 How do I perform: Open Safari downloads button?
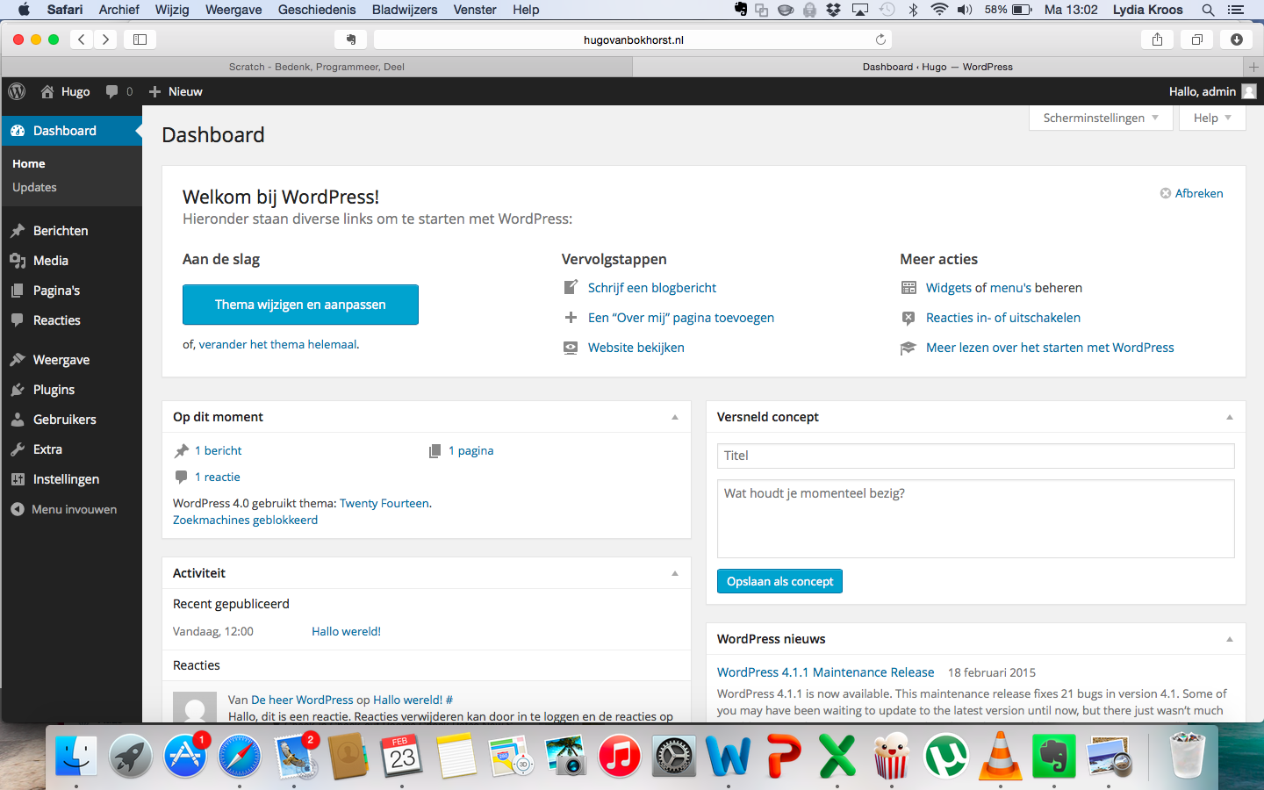1236,39
